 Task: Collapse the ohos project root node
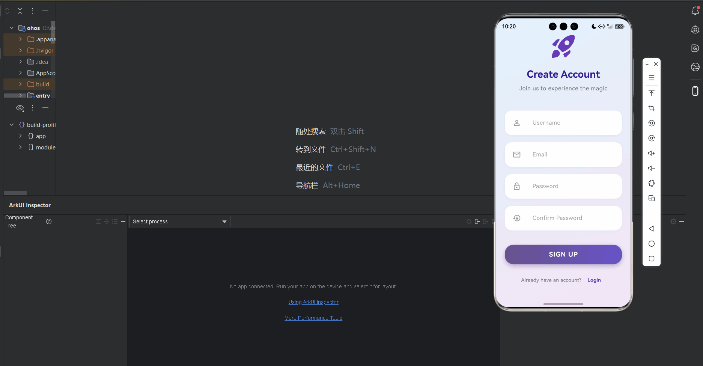tap(11, 27)
